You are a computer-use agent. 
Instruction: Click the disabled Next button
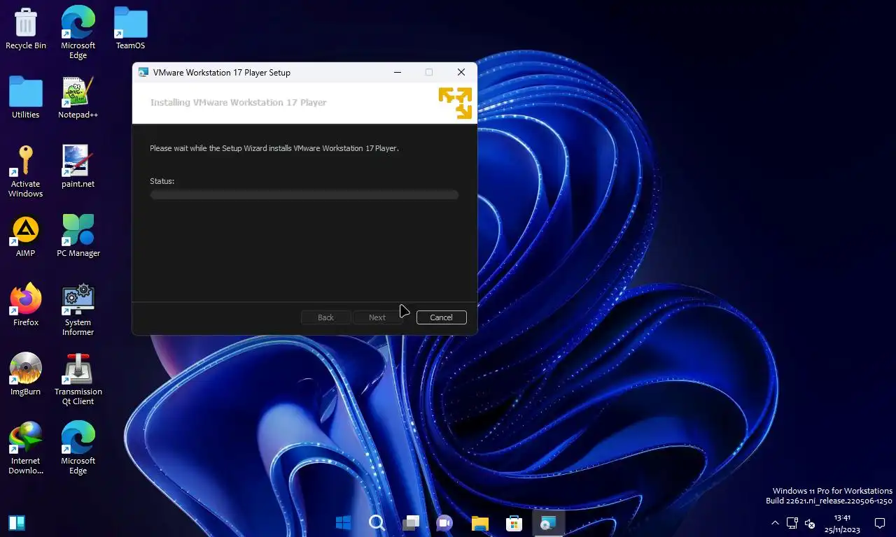tap(377, 317)
